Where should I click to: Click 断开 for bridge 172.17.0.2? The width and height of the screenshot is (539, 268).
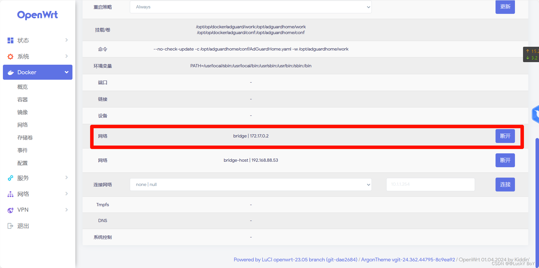[505, 136]
